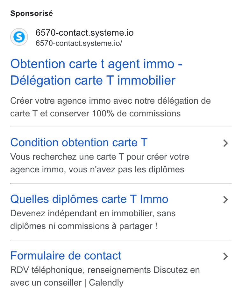Click the bold 6570-contact.systeme.io site name
242x304 pixels.
[x=85, y=32]
